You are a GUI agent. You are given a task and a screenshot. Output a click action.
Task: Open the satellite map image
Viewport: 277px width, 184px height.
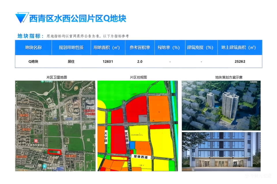click(55, 126)
